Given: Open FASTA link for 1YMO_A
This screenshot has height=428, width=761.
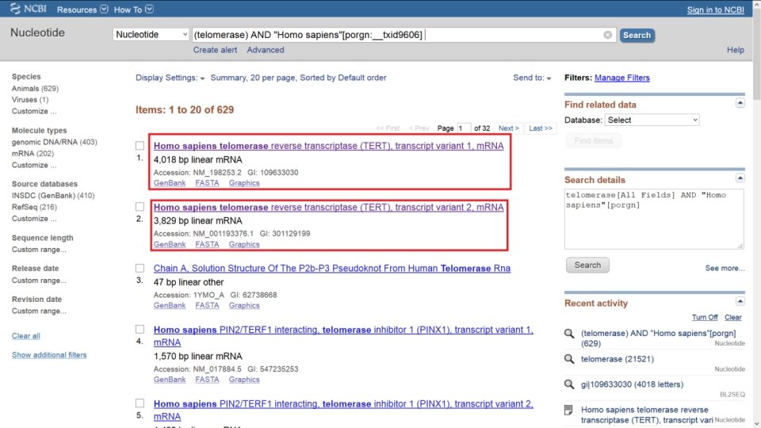Looking at the screenshot, I should [x=207, y=305].
